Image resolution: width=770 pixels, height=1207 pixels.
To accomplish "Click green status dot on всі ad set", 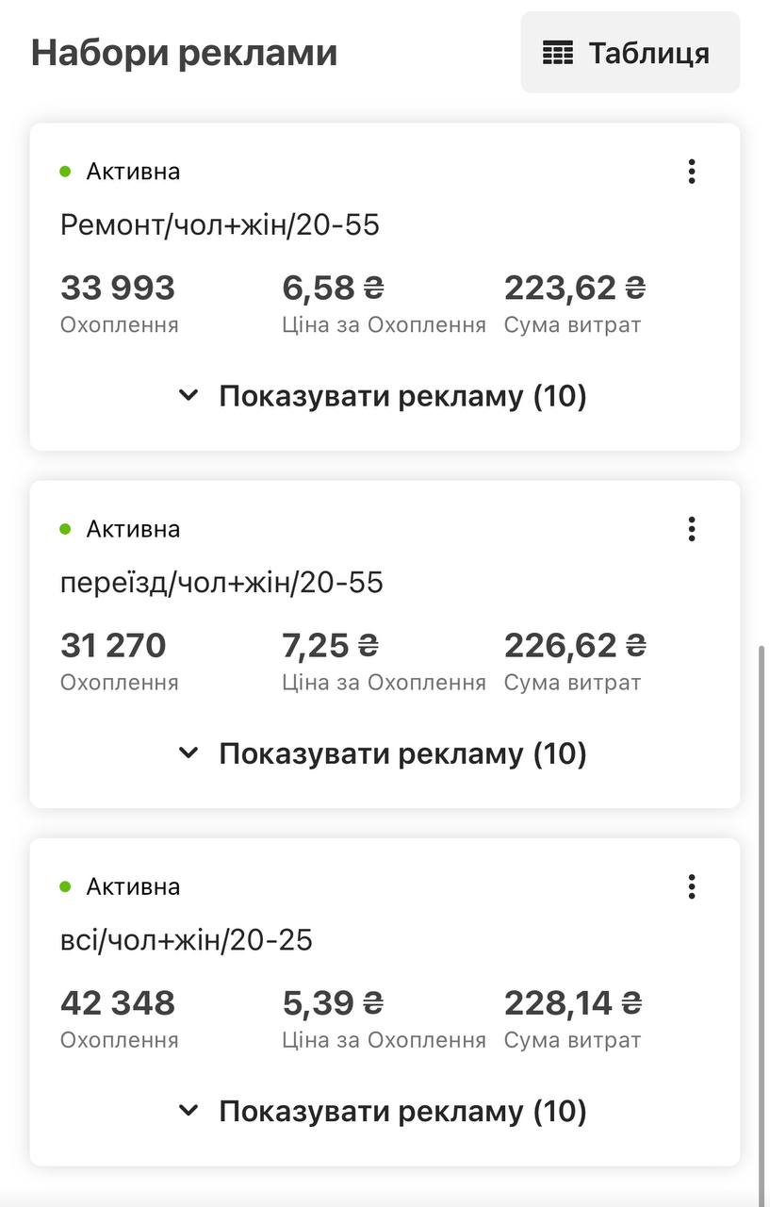I will point(65,886).
